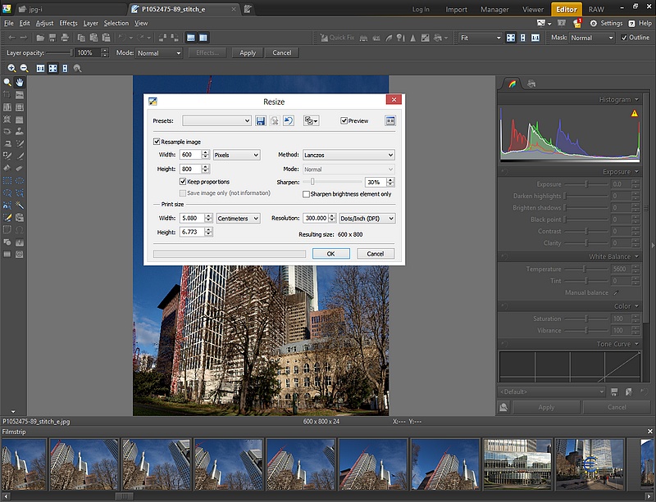Click the zoom out magnifier icon

pos(24,68)
